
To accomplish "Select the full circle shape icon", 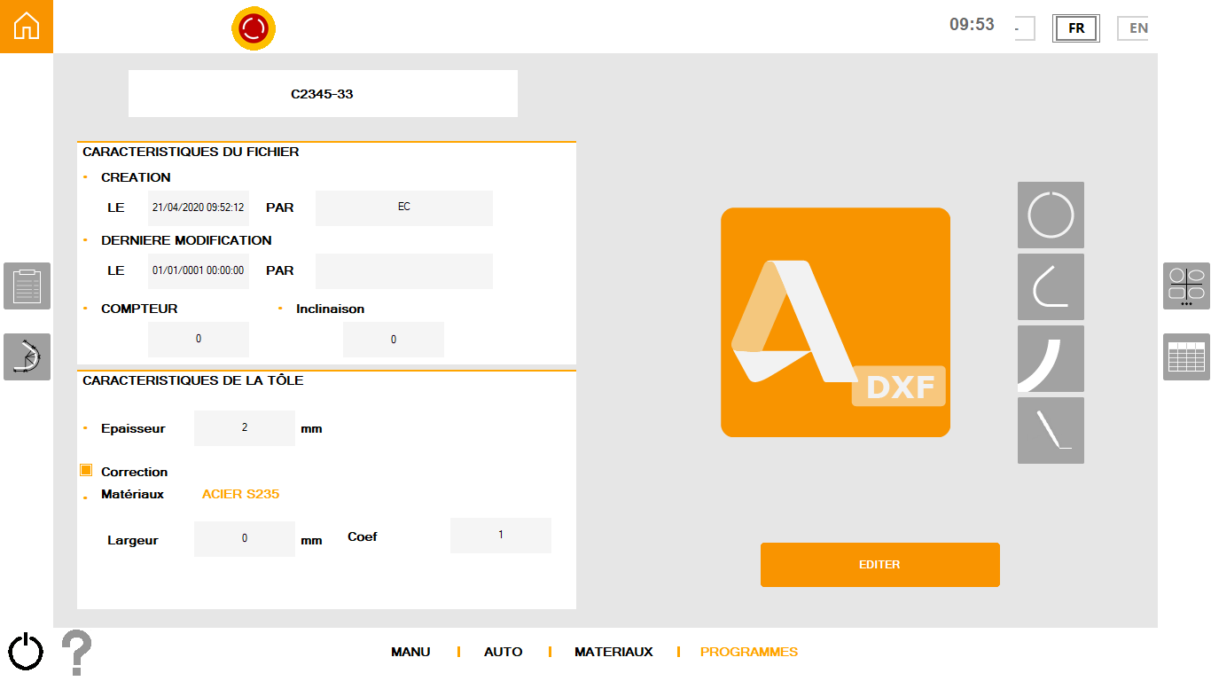I will pos(1051,215).
